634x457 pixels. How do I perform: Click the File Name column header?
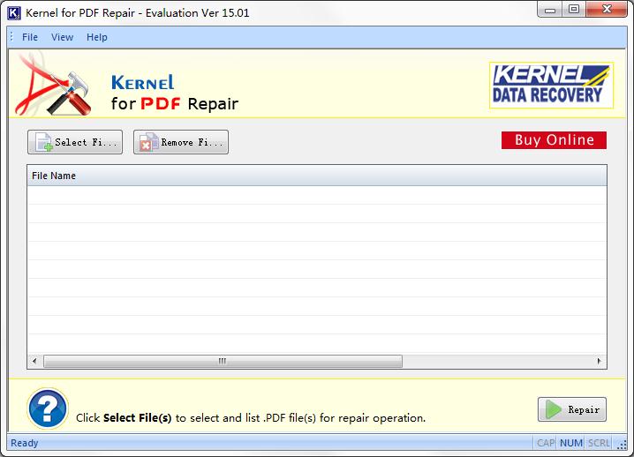317,176
